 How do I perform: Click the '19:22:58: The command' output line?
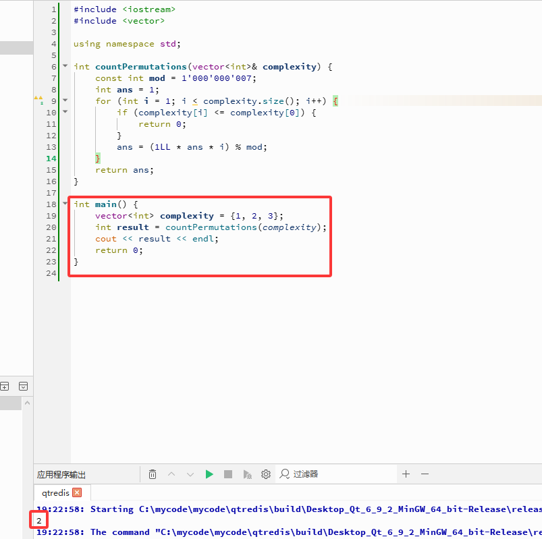click(x=289, y=532)
